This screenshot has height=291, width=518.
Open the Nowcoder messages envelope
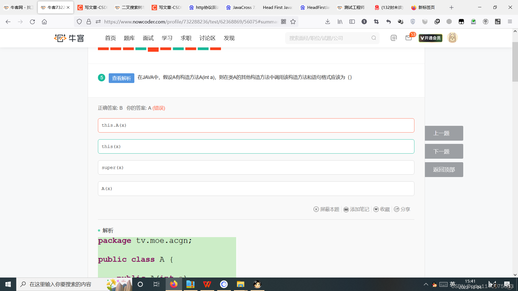pos(408,38)
